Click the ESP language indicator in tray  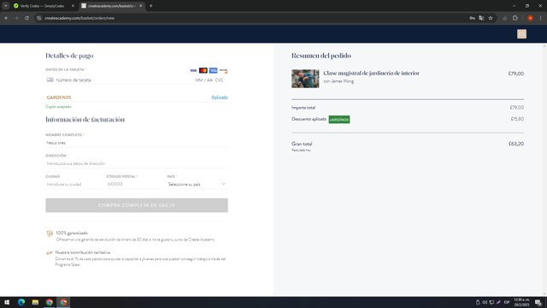pos(507,302)
